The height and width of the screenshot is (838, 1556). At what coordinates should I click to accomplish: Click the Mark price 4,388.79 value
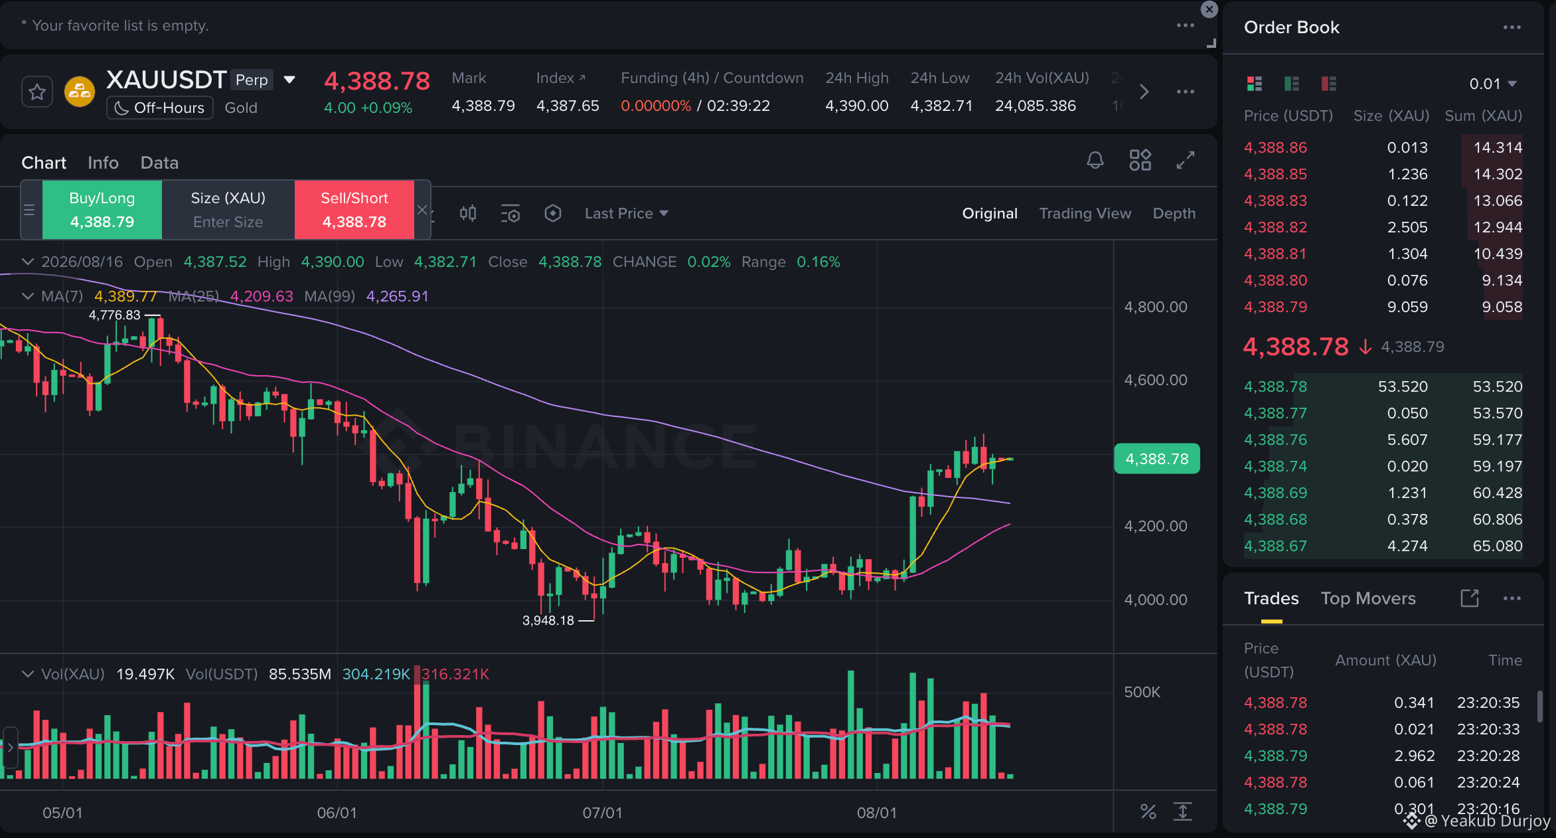point(483,106)
